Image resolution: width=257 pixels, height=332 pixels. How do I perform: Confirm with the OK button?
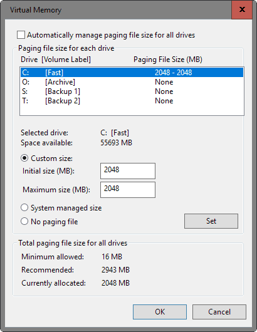pyautogui.click(x=160, y=312)
